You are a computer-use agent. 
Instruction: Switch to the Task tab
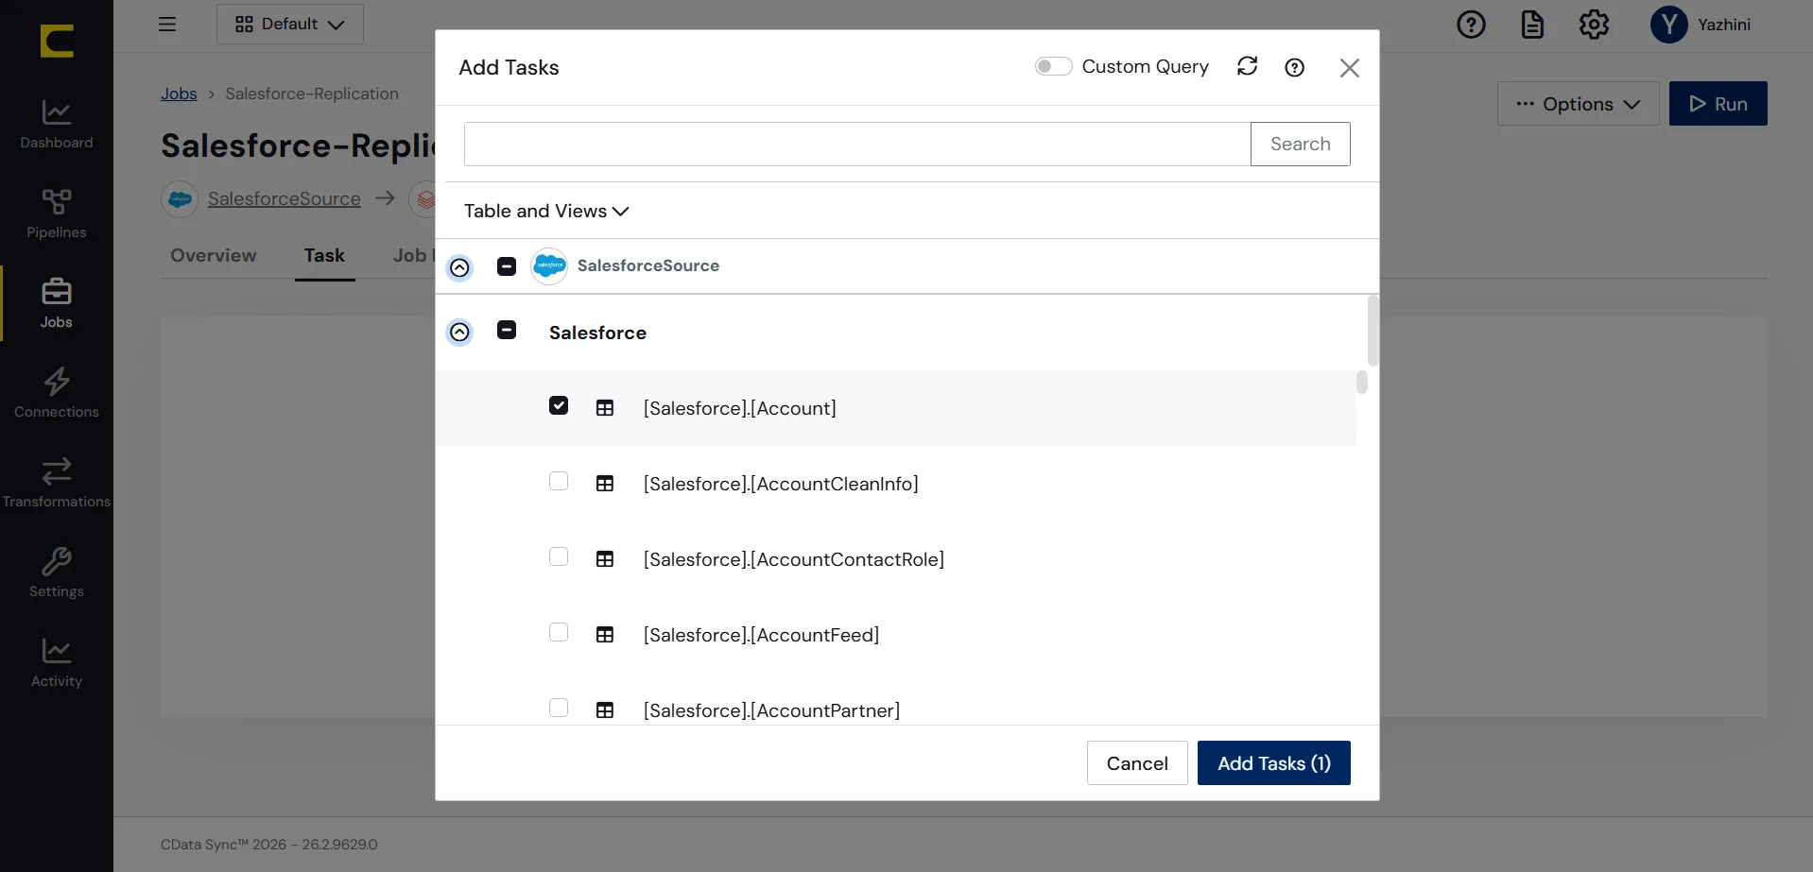pos(324,255)
